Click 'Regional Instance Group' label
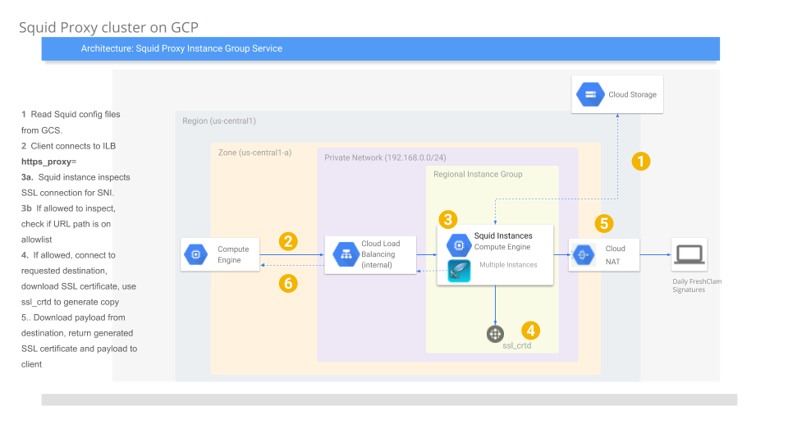 pos(478,174)
